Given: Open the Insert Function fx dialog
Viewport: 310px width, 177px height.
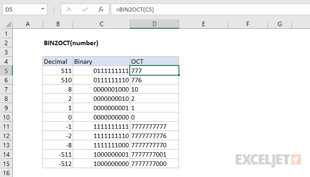Looking at the screenshot, I should click(x=101, y=9).
